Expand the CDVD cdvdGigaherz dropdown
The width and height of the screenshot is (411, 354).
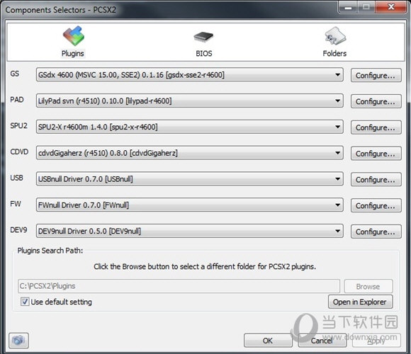(x=189, y=153)
